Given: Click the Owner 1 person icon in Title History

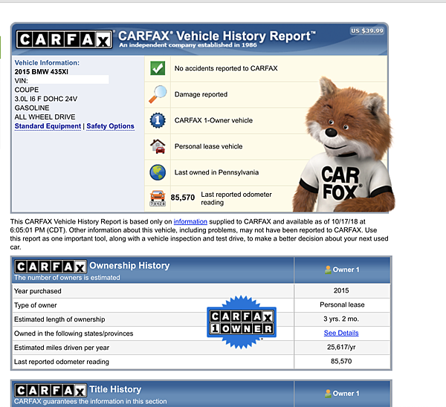Looking at the screenshot, I should [x=328, y=394].
